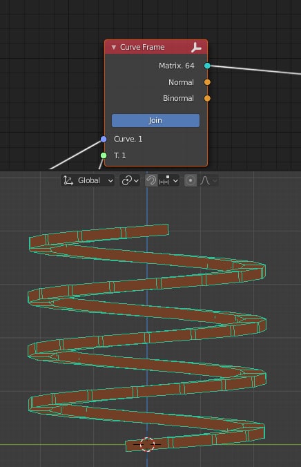The width and height of the screenshot is (301, 467).
Task: Open the pivot point dropdown
Action: tap(130, 180)
